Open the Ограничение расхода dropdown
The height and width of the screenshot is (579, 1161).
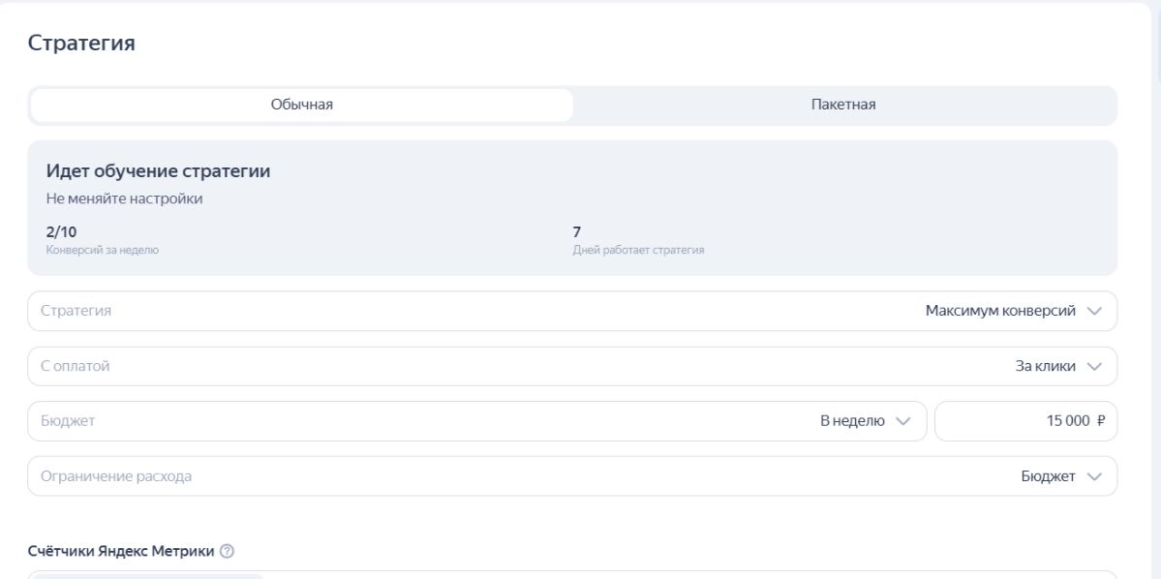coord(572,476)
